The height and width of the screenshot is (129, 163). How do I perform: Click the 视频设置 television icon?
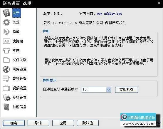tap(6, 88)
